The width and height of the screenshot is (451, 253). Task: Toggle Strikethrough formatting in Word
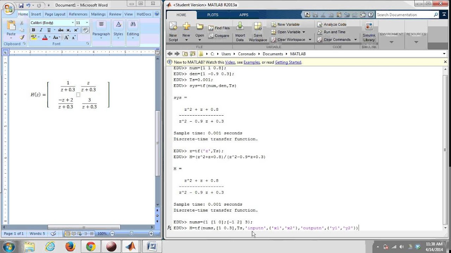[61, 30]
